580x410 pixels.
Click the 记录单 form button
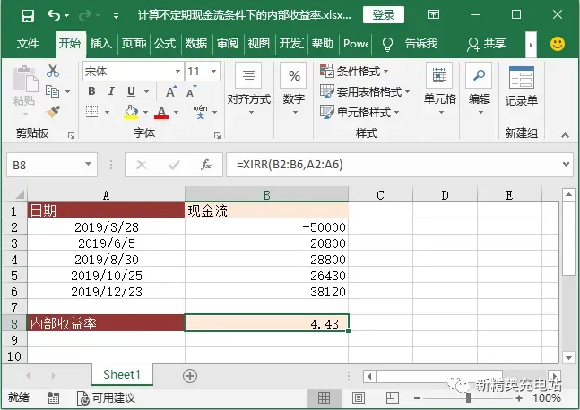tap(521, 85)
